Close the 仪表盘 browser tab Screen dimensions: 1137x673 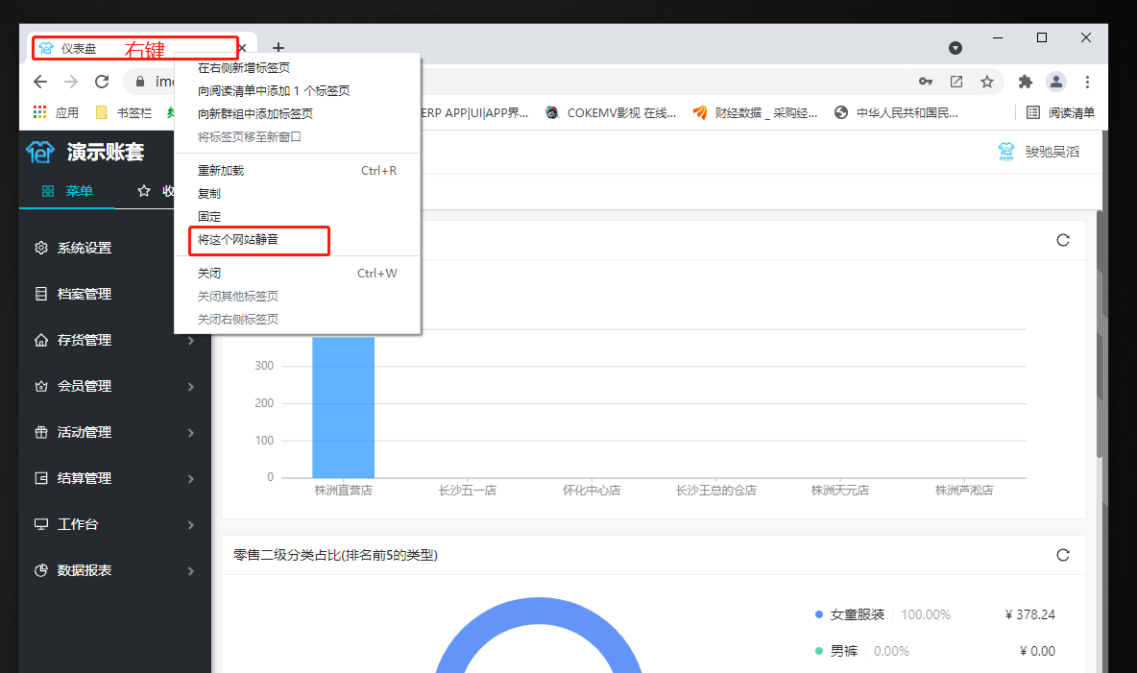click(x=242, y=48)
